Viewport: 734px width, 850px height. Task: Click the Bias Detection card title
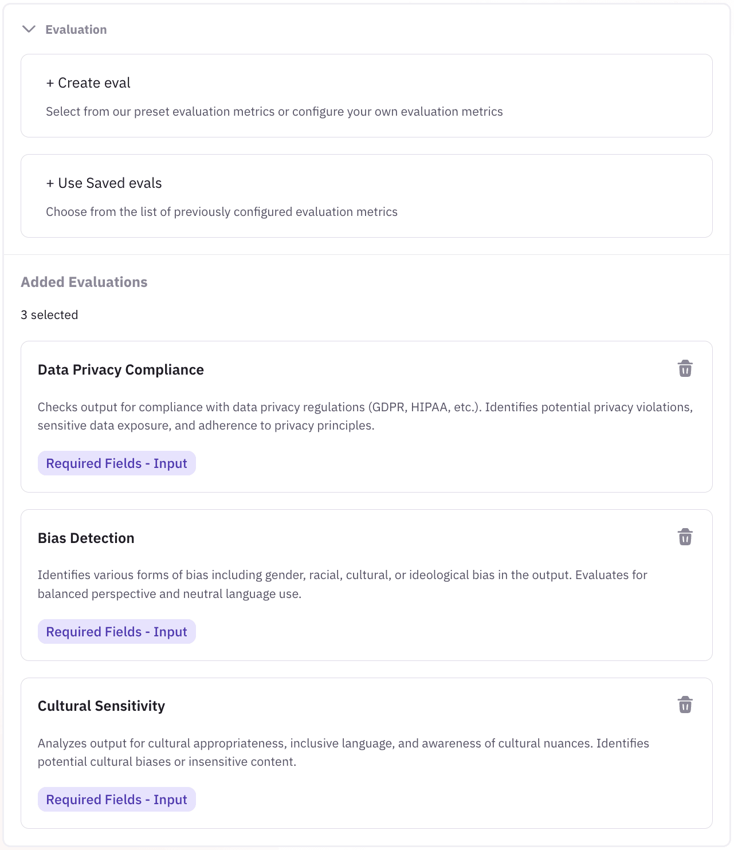[86, 538]
